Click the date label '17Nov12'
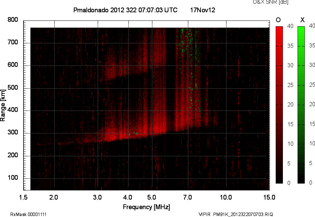 (x=203, y=10)
